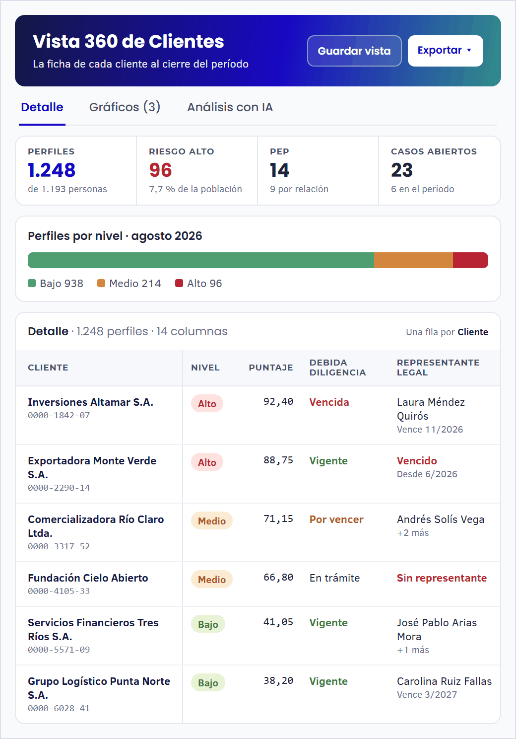Sort by the REPRESENTANTE LEGAL column header

click(x=438, y=368)
